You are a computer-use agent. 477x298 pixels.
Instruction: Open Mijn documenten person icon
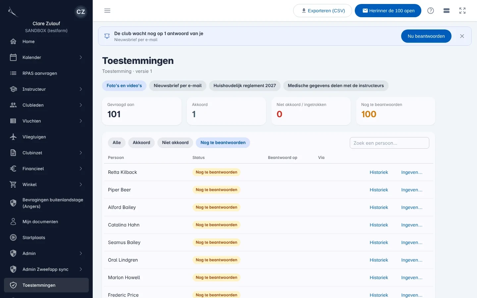click(x=13, y=222)
